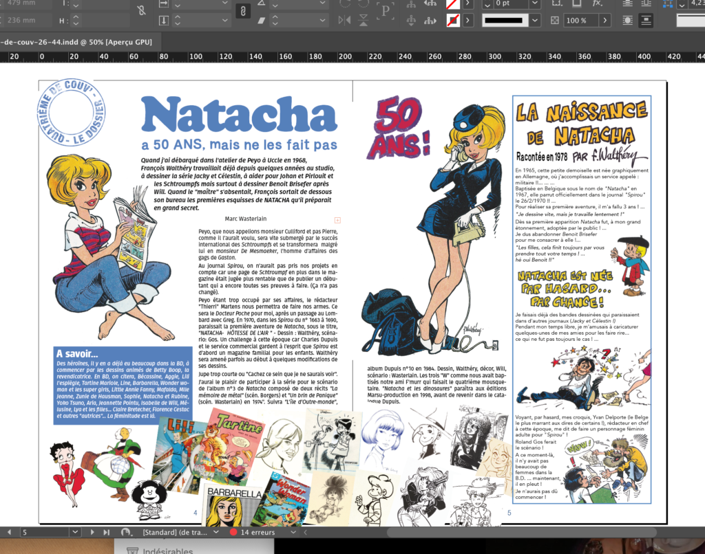Go to the next page in status bar
The image size is (705, 554).
(92, 532)
